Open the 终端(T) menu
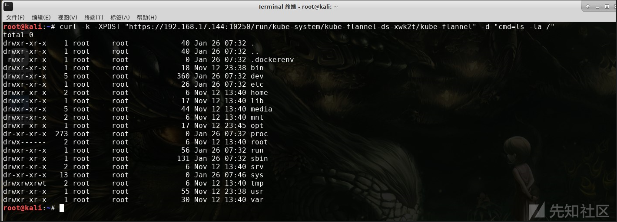617x222 pixels. pyautogui.click(x=93, y=17)
